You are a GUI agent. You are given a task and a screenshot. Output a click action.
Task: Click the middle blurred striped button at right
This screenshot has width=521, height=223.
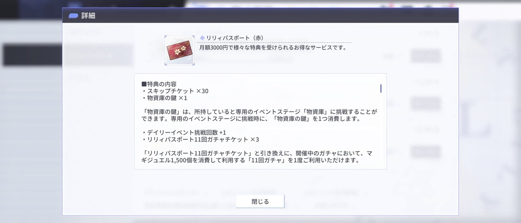[425, 104]
